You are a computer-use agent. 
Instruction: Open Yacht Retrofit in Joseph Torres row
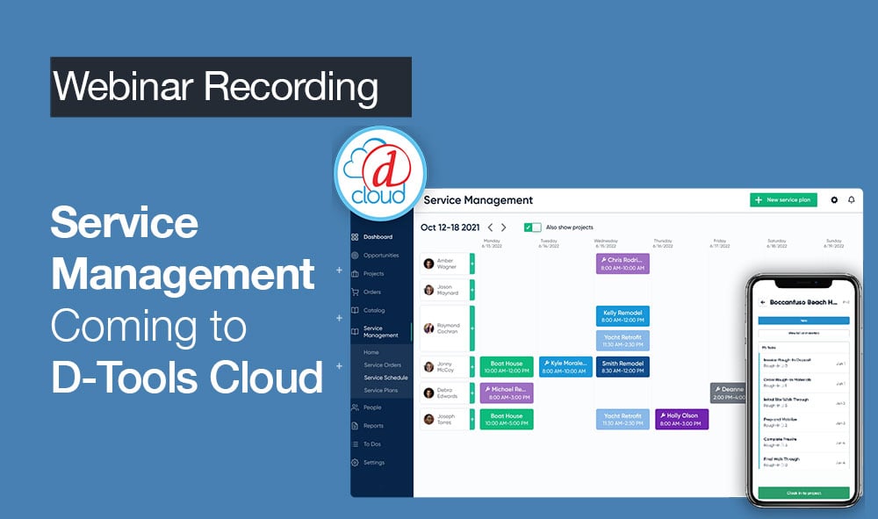pos(623,420)
